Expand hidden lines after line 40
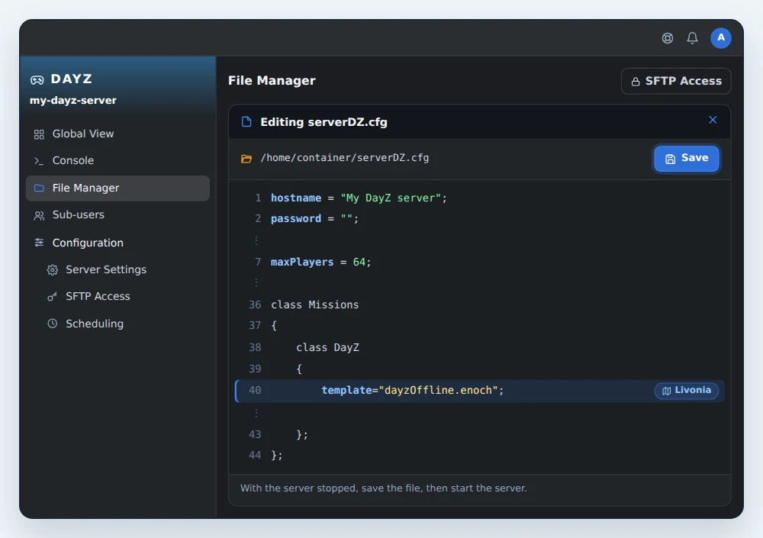The image size is (763, 538). click(256, 414)
